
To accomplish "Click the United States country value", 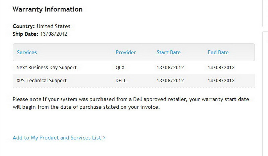I will click(53, 26).
